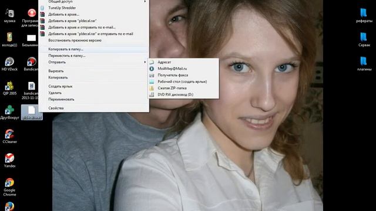
Task: Select Создать ярлык
Action: pyautogui.click(x=93, y=86)
